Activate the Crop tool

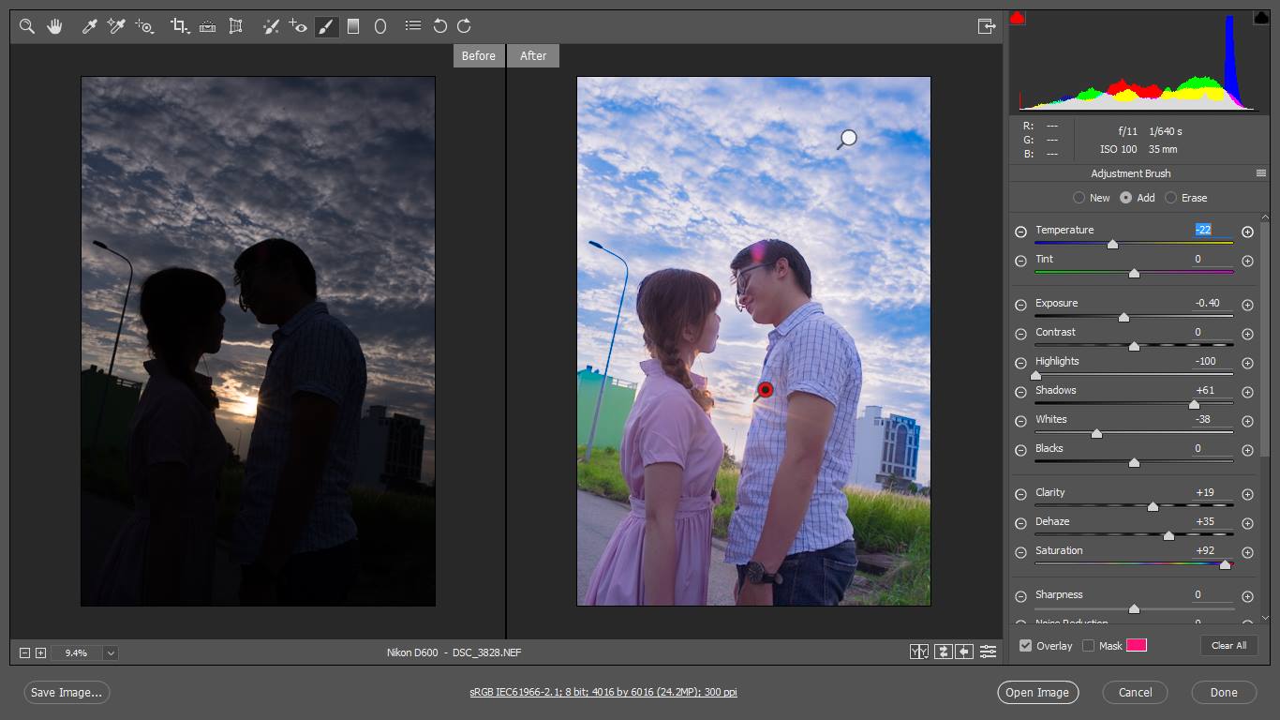tap(179, 26)
